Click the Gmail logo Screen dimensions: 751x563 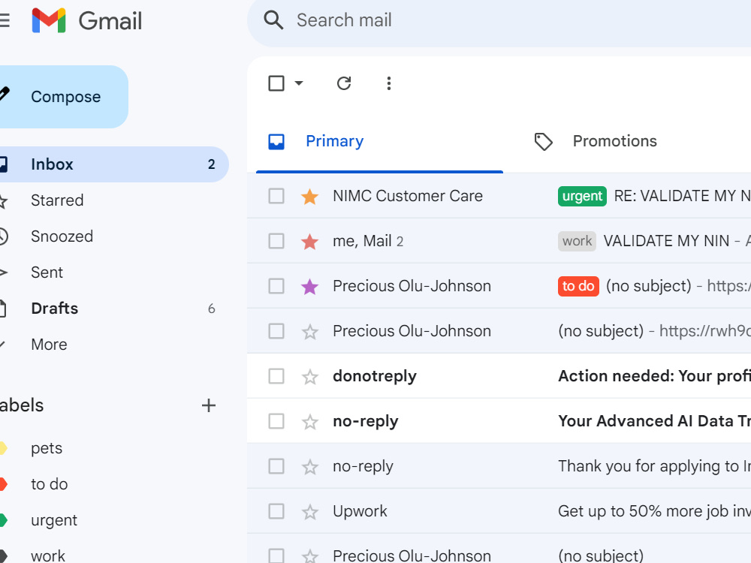point(86,20)
